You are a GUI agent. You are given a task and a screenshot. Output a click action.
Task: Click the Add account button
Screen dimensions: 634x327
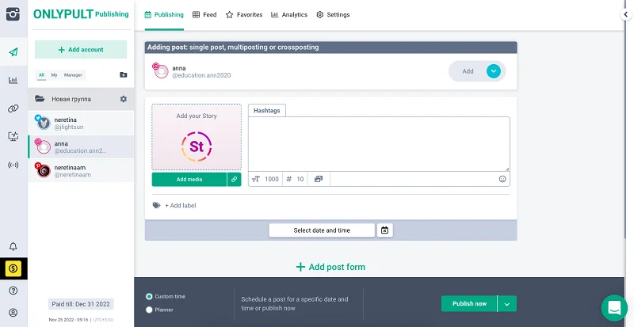(x=81, y=49)
